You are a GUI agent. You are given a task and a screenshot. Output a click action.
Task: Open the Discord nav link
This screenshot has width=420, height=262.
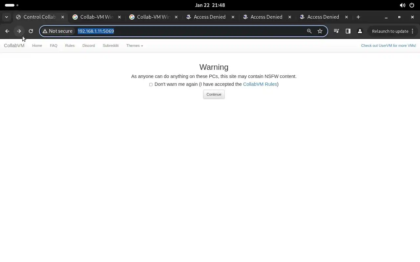pos(89,46)
